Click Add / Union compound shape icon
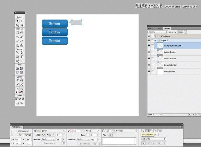This screenshot has width=201, height=147. pos(147,130)
